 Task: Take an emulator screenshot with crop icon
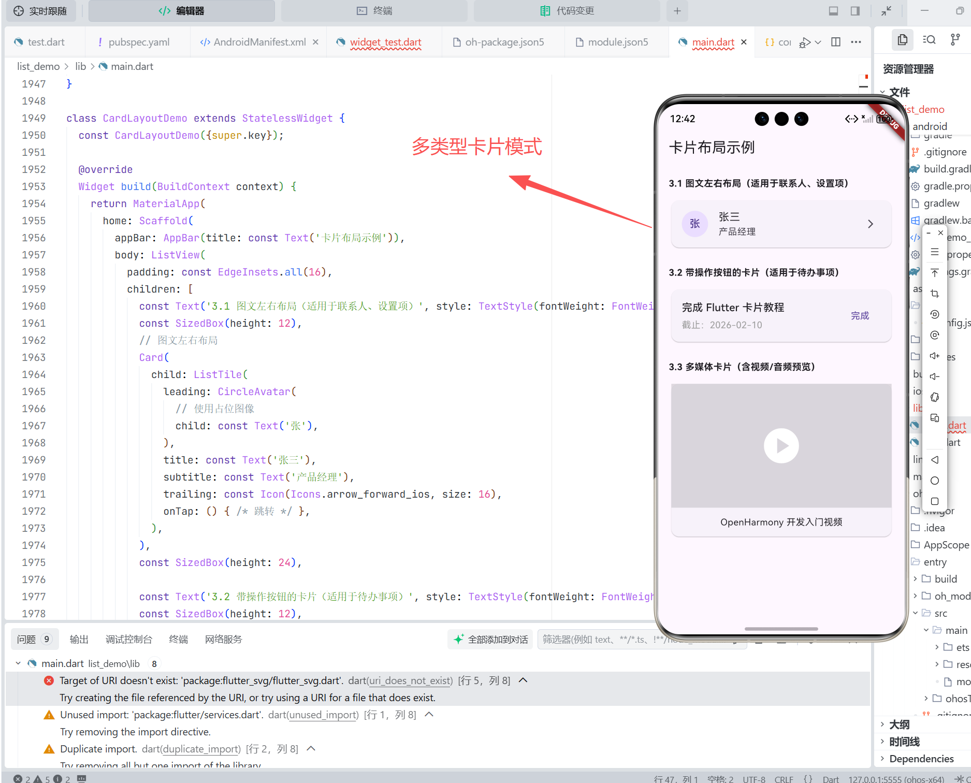pos(935,294)
